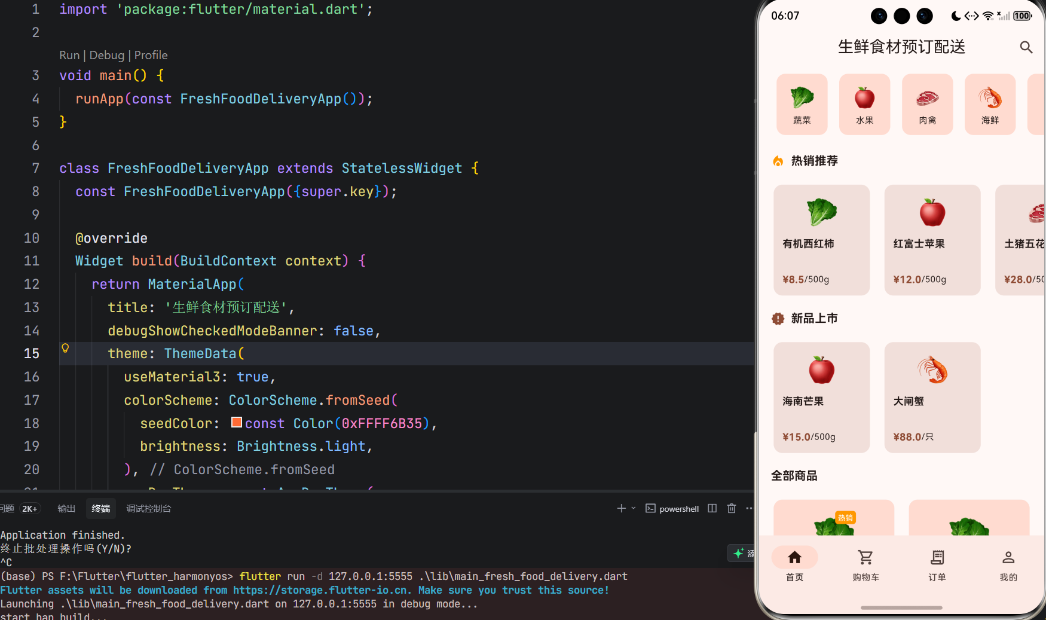Select the 大闸蟹 product card
The width and height of the screenshot is (1046, 620).
(932, 398)
